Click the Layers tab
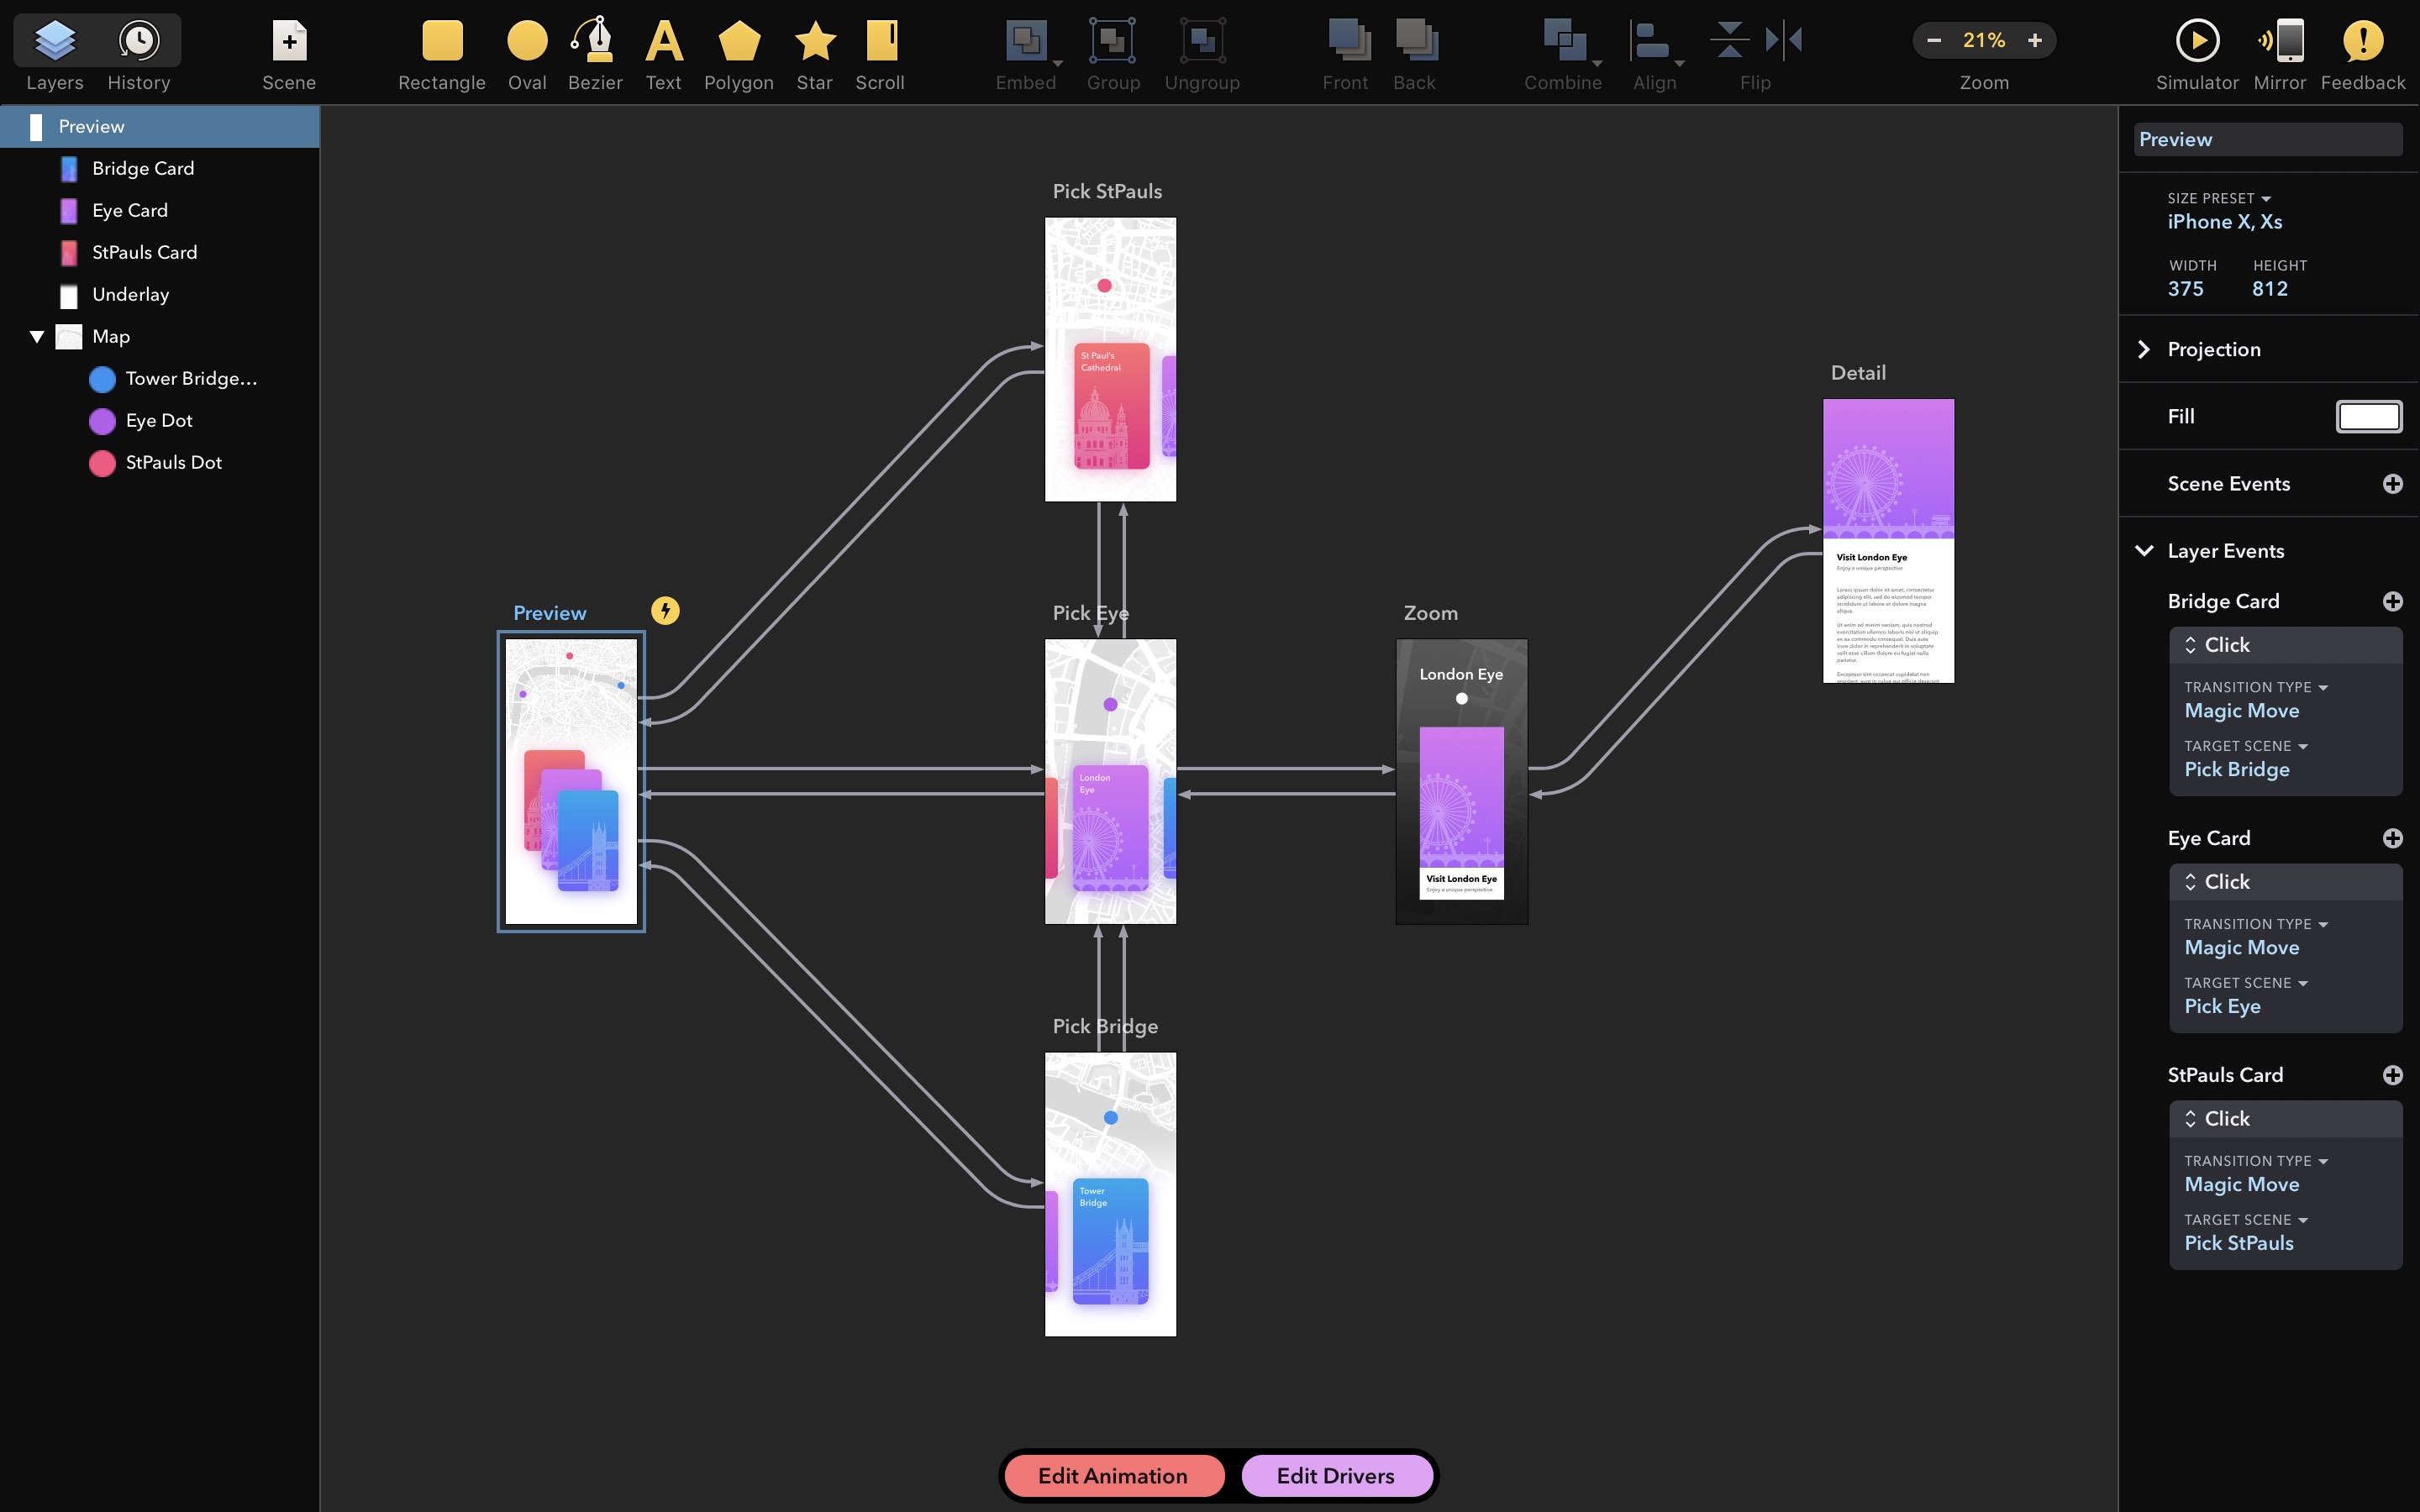This screenshot has height=1512, width=2420. (52, 52)
